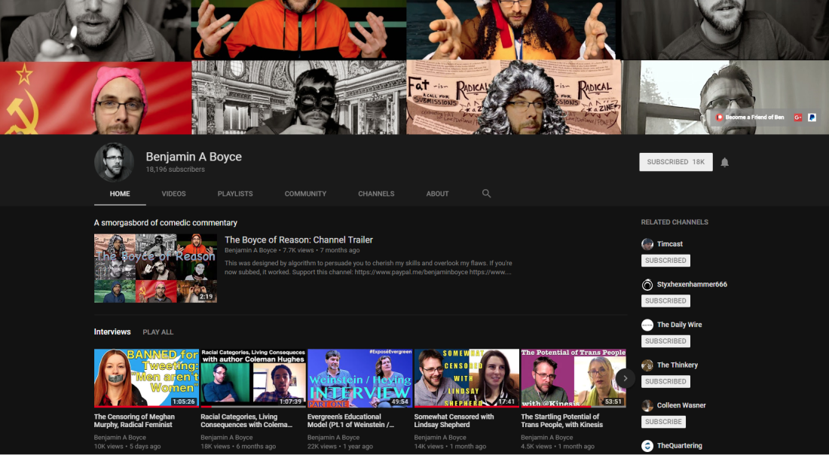
Task: Open the PayPal icon link in banner
Action: pyautogui.click(x=812, y=118)
